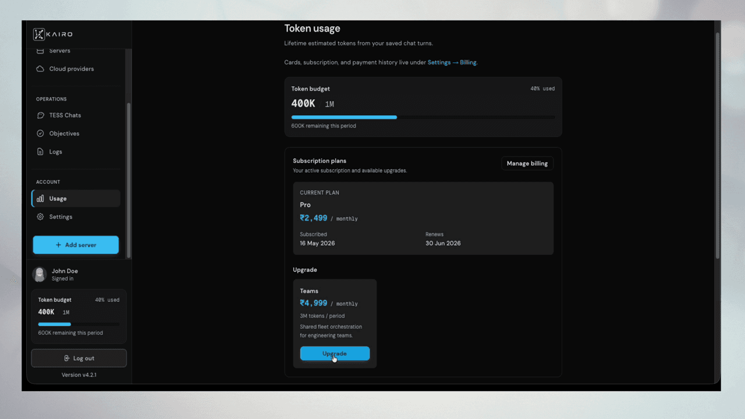Click the Objectives checkmark circle icon
The height and width of the screenshot is (419, 745).
point(40,133)
